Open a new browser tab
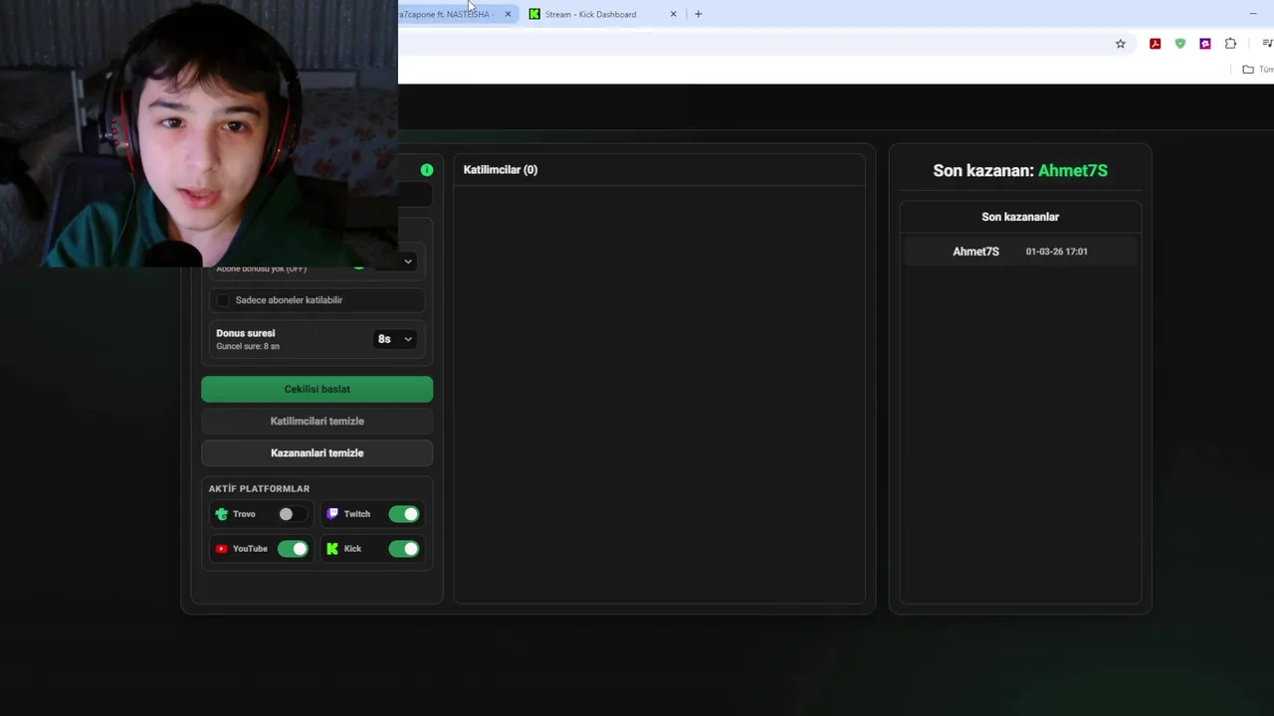 point(698,14)
